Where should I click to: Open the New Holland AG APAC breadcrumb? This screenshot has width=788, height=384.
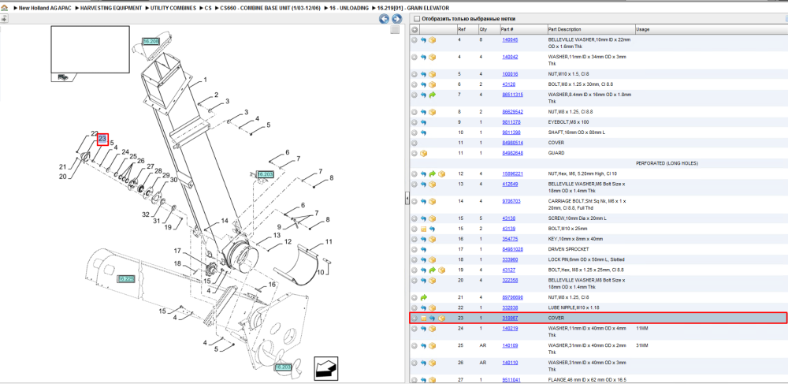point(45,8)
